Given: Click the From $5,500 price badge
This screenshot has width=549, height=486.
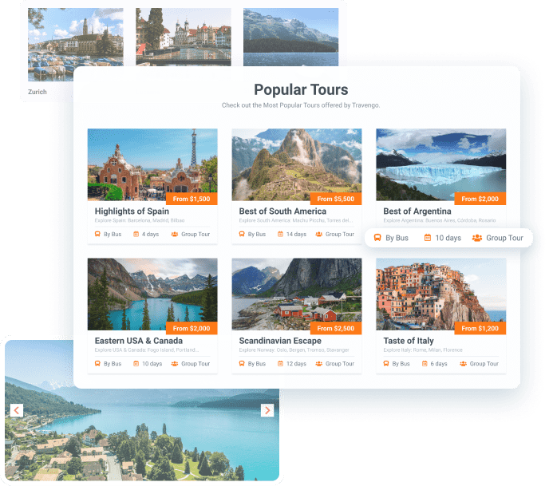Looking at the screenshot, I should [x=336, y=199].
